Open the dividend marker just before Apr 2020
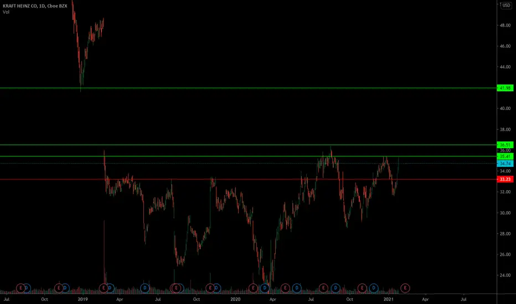Viewport: 516px width, 304px height. (265, 288)
